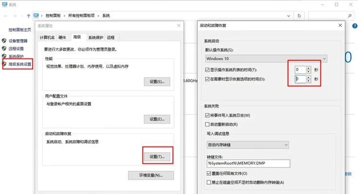This screenshot has height=194, width=358.
Task: Click the System window title icon
Action: [x=4, y=4]
